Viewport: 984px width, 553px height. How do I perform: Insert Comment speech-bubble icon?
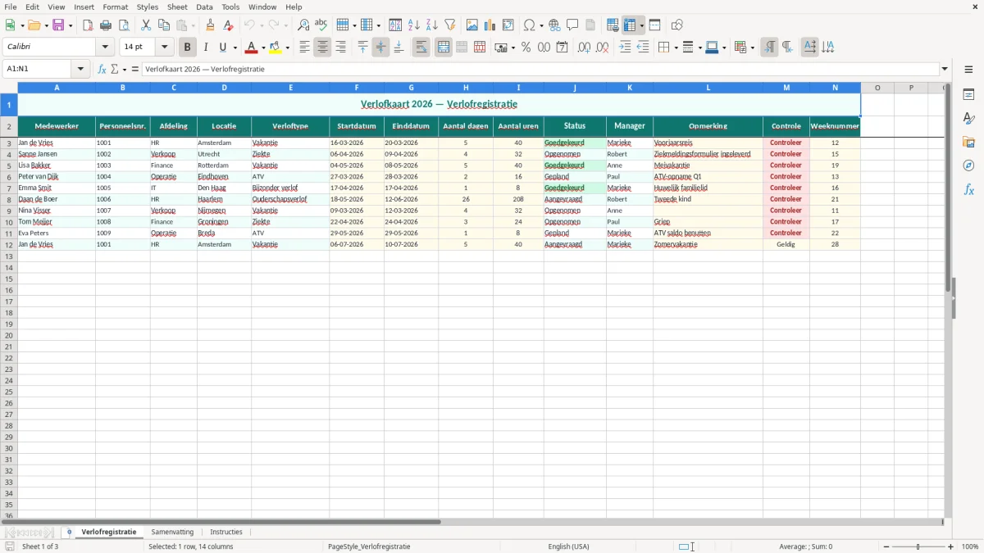coord(572,25)
